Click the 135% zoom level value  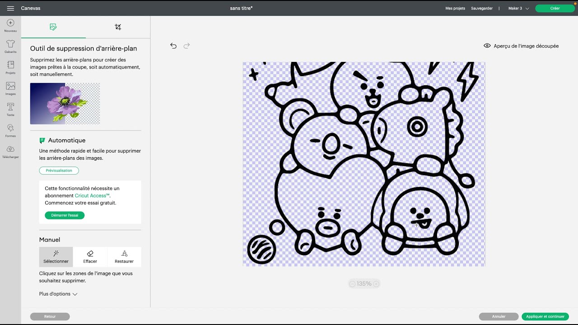pos(364,284)
